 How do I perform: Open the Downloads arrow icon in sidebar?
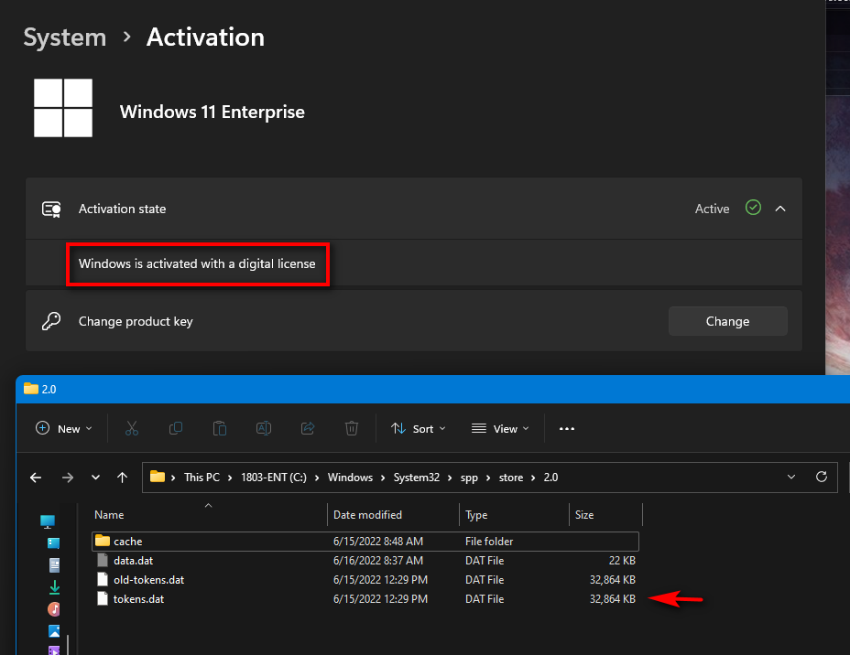54,587
